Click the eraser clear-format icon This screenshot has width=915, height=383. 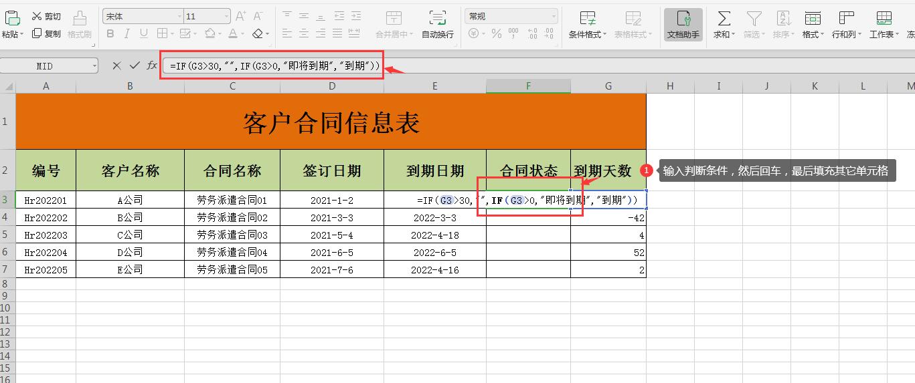click(x=258, y=33)
